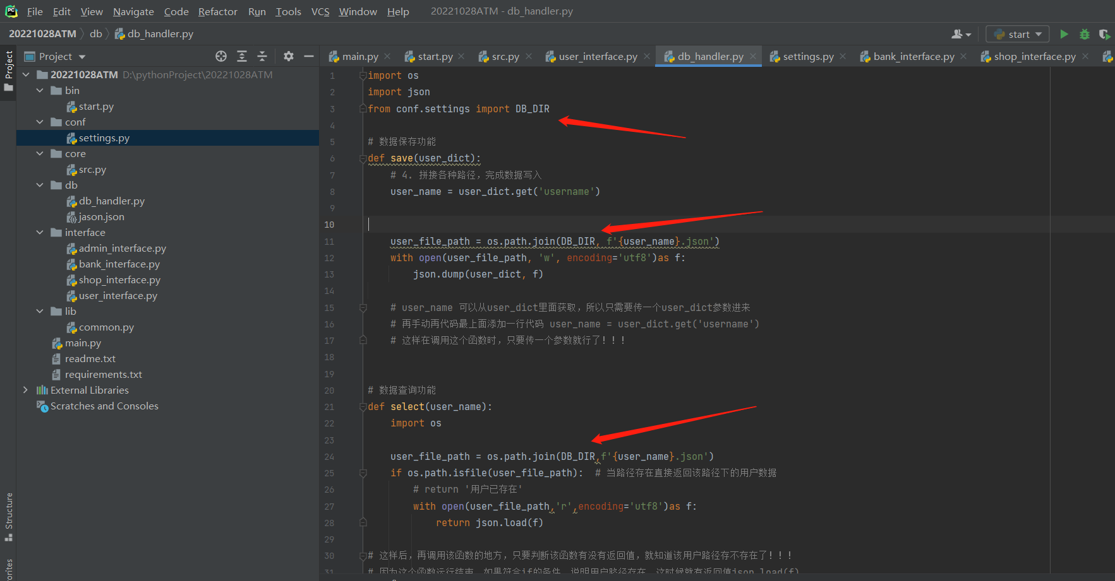Collapse all nodes in Project panel

coord(262,56)
